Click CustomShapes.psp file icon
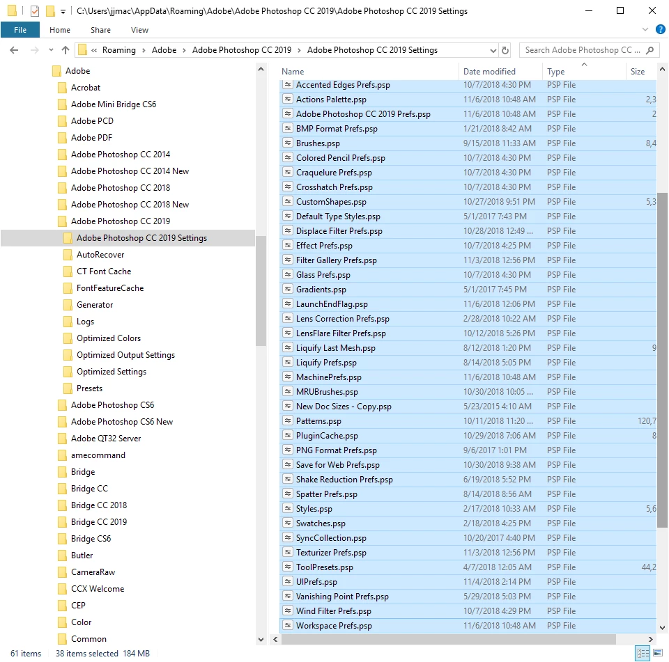The height and width of the screenshot is (662, 669). (x=288, y=201)
